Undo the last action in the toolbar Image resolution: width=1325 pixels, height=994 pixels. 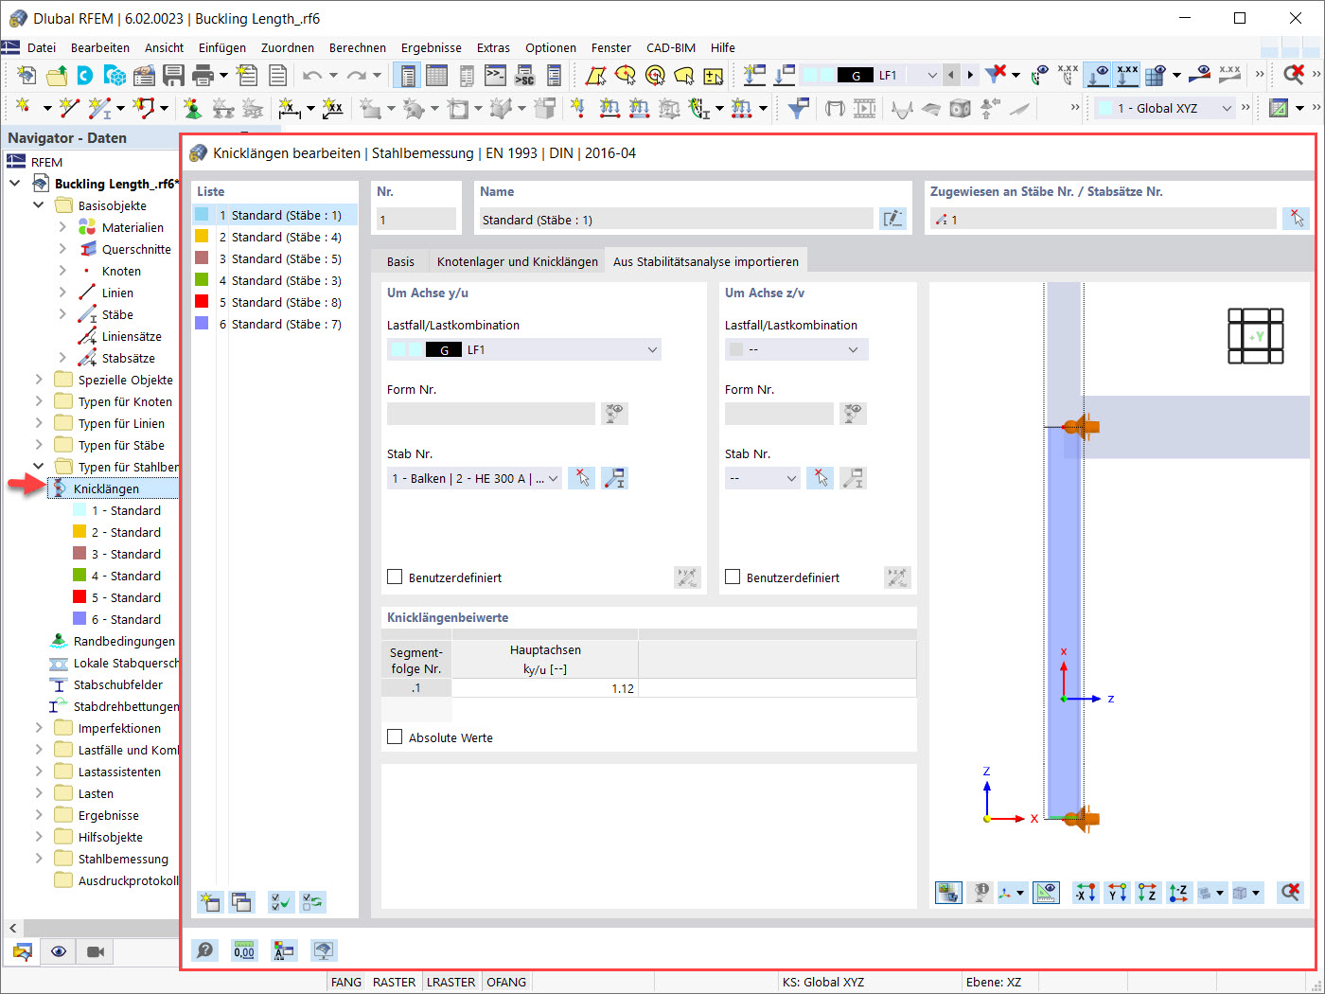[311, 75]
